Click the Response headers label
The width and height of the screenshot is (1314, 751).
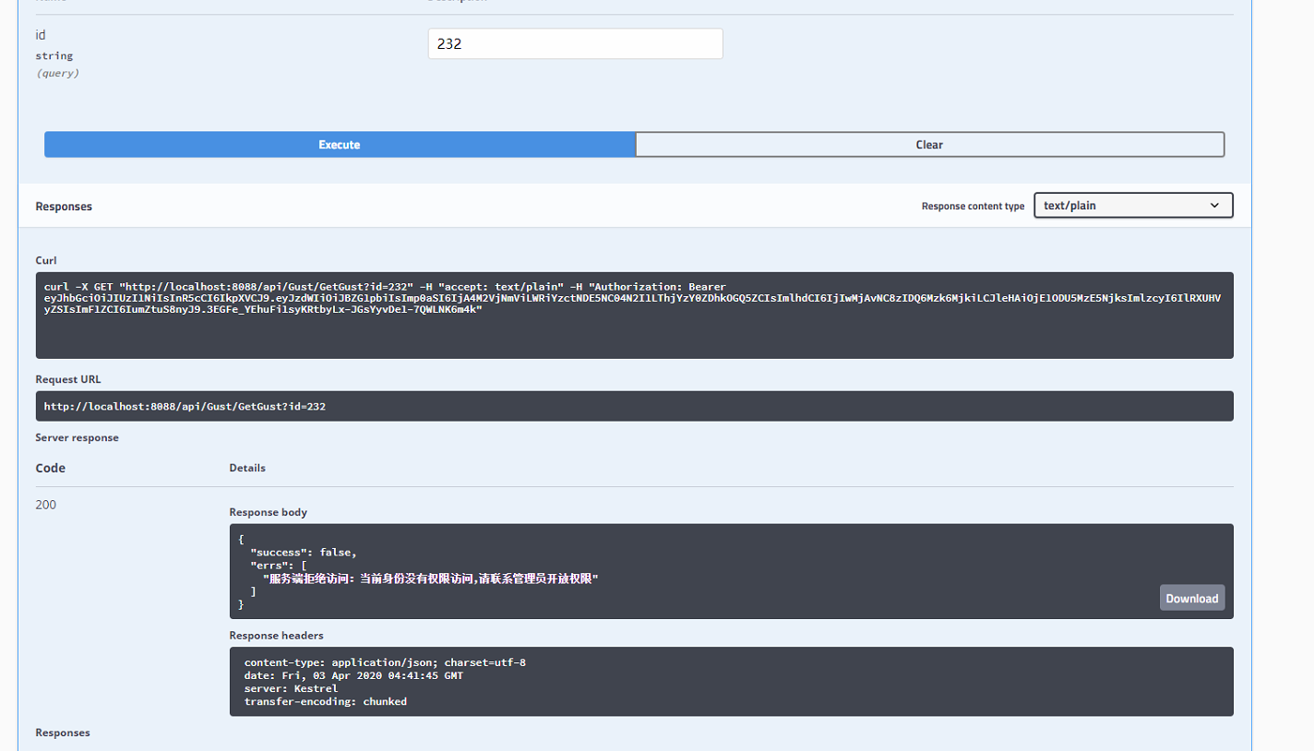(276, 635)
